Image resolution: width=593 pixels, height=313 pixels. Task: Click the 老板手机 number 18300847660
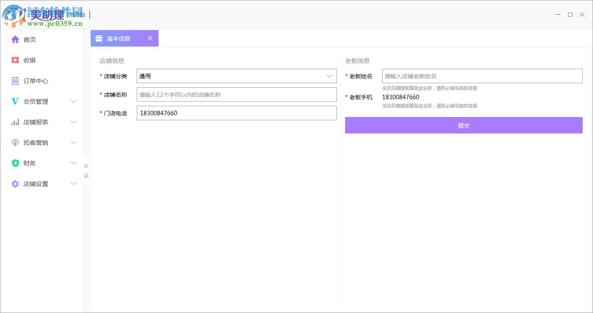[401, 97]
